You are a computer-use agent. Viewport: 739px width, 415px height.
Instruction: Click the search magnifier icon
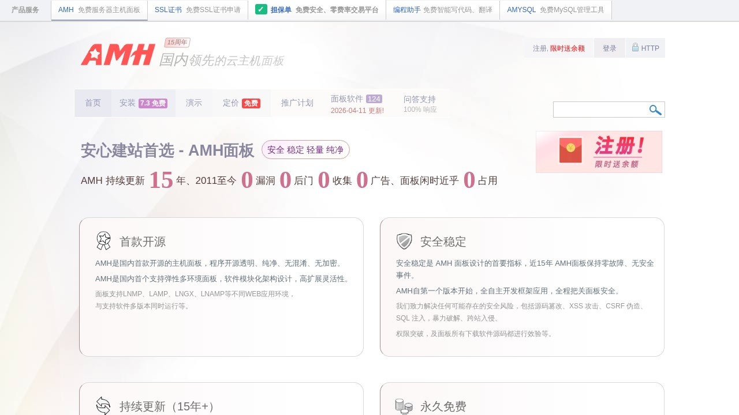coord(655,110)
